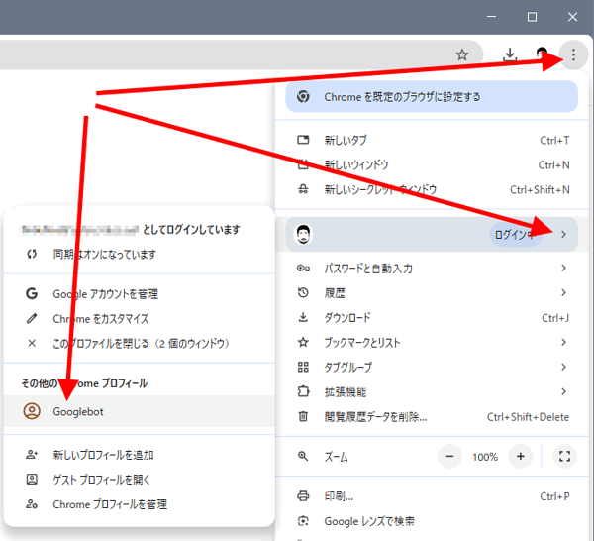Image resolution: width=594 pixels, height=541 pixels.
Task: Expand the ブックマークとリスト submenu arrow
Action: coord(563,343)
